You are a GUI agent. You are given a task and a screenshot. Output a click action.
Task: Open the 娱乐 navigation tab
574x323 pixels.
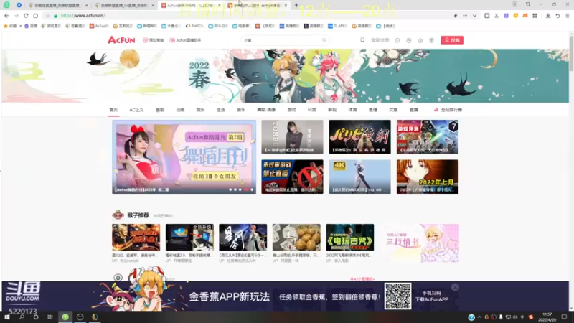click(x=200, y=110)
